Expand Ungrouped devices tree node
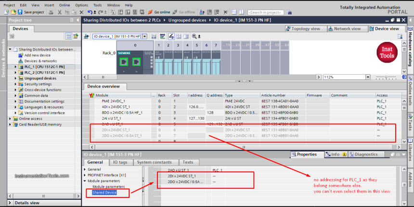 coord(15,78)
